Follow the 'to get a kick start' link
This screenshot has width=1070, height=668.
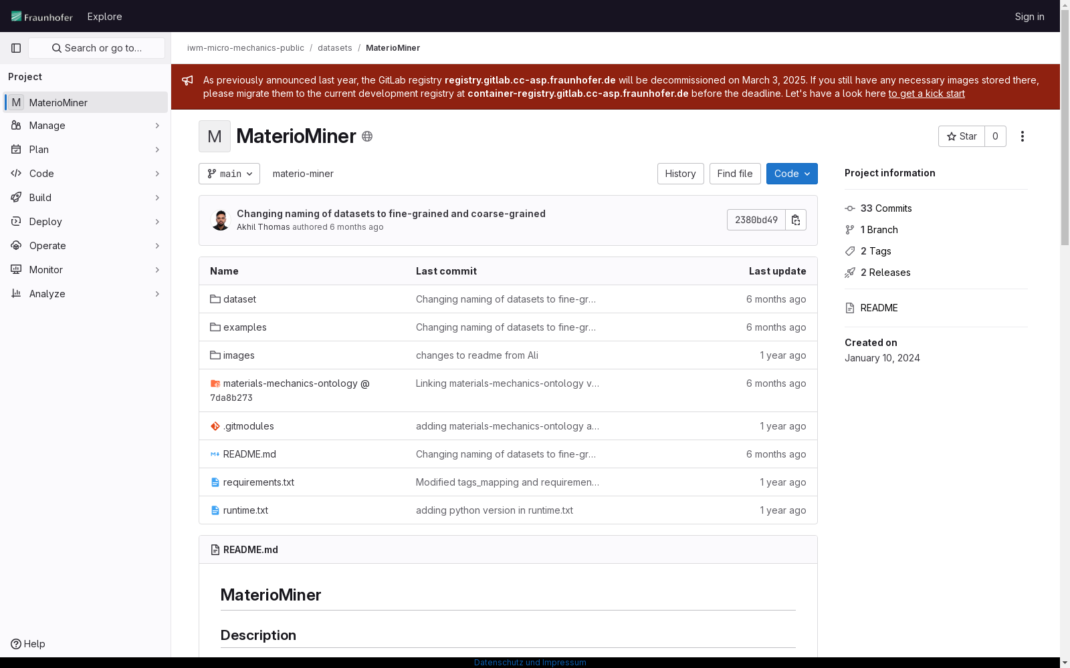(926, 94)
